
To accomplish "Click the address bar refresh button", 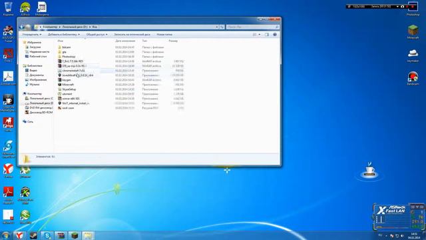I will point(222,27).
